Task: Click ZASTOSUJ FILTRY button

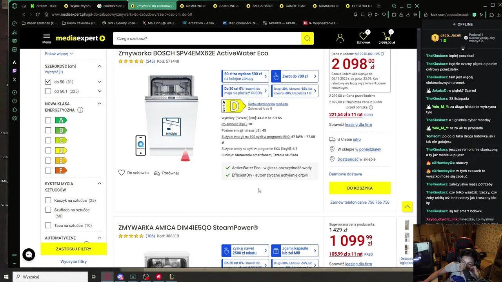Action: (74, 249)
